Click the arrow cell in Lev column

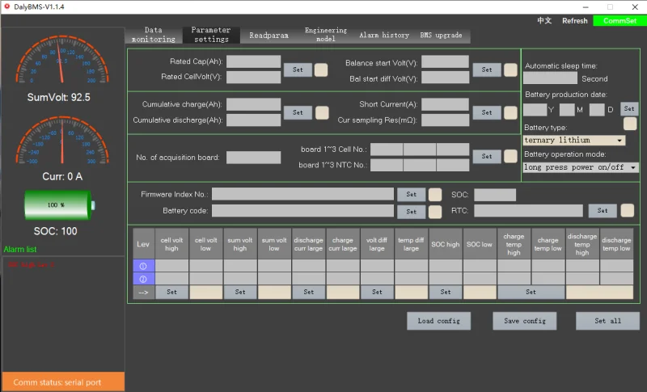point(143,292)
